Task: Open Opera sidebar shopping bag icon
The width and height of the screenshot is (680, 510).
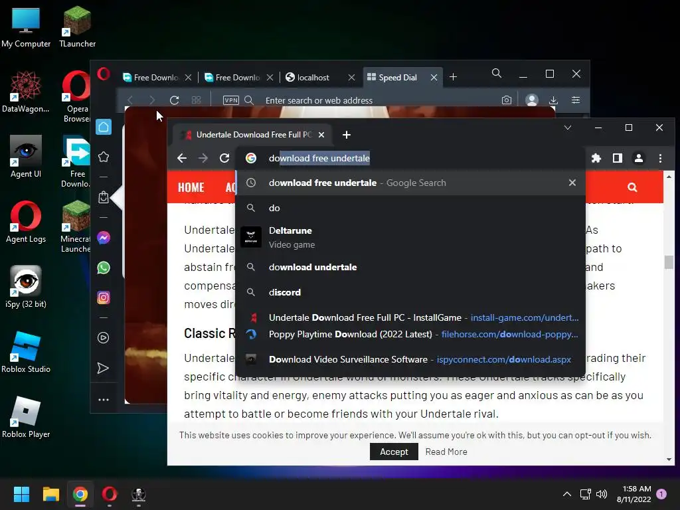Action: coord(104,197)
